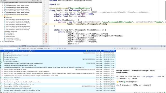Click the group by directory icon
Image resolution: width=166 pixels, height=93 pixels.
[135, 48]
